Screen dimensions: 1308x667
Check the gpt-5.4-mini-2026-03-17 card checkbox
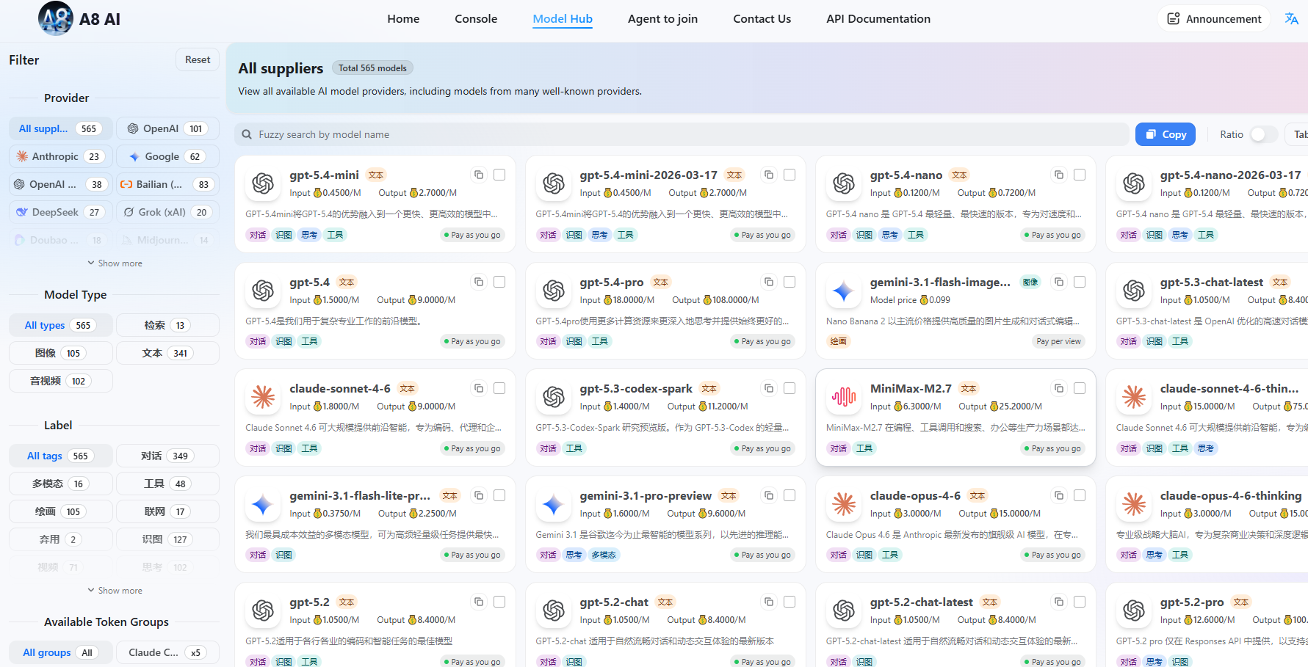[790, 175]
